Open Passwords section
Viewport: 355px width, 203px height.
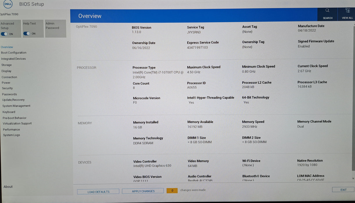(10, 94)
